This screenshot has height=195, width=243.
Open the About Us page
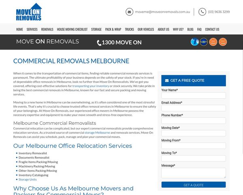163,29
